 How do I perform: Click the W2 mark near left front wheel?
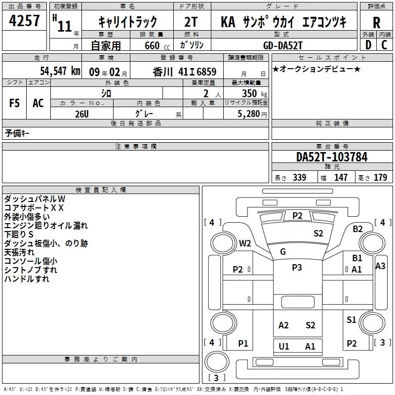[245, 243]
